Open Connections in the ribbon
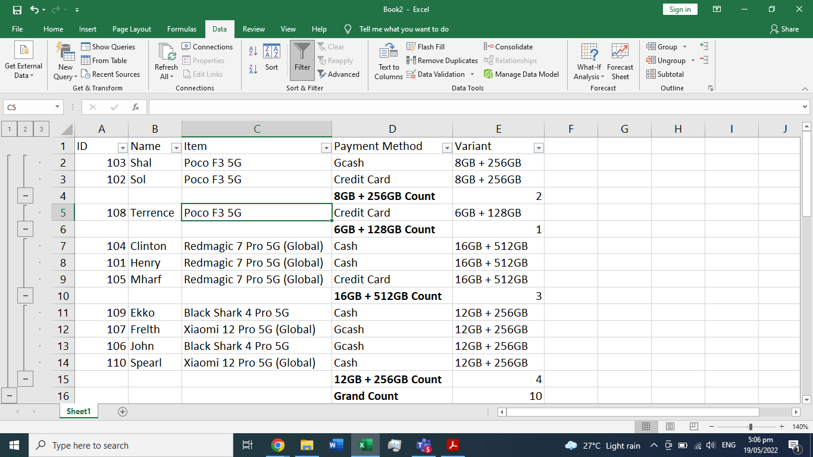 (207, 46)
